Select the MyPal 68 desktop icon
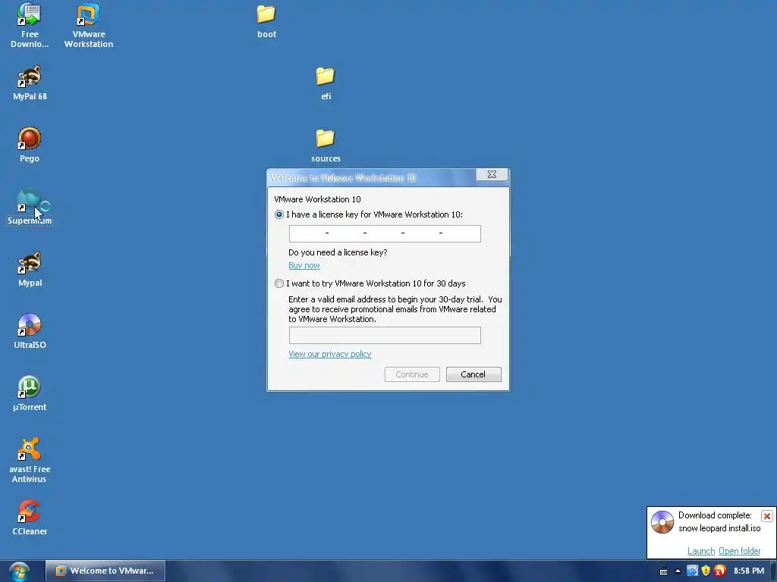 [30, 83]
